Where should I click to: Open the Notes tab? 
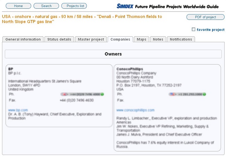pos(158,39)
